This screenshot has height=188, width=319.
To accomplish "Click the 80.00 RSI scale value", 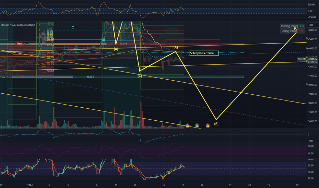I will click(311, 146).
